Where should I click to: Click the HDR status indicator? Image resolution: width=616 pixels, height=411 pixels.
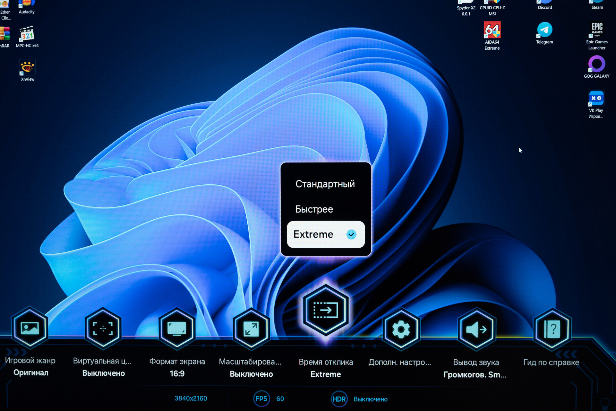click(339, 399)
